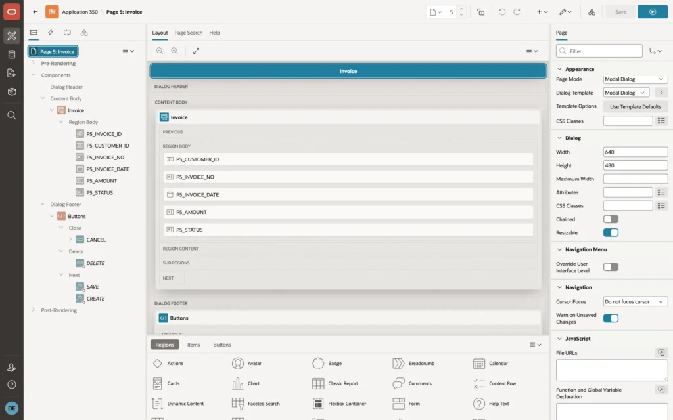Screen dimensions: 673x420
Task: Click the File URLs text area
Action: (612, 370)
